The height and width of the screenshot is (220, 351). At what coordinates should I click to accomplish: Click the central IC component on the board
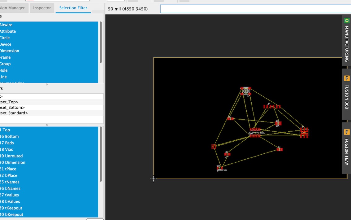pos(255,132)
